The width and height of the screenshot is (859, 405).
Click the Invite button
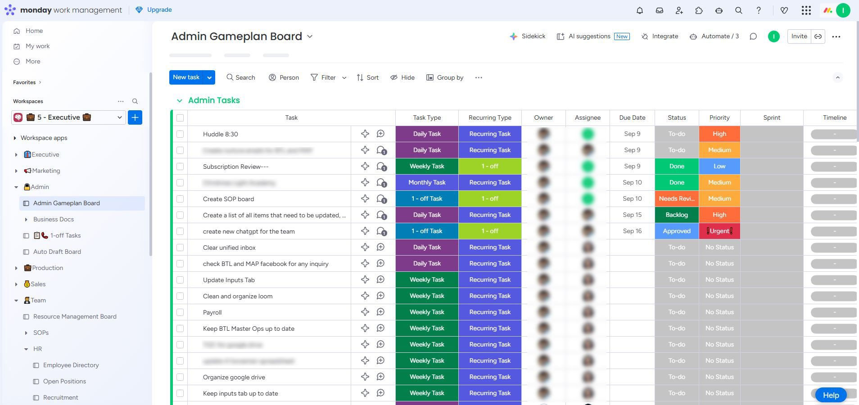[799, 36]
